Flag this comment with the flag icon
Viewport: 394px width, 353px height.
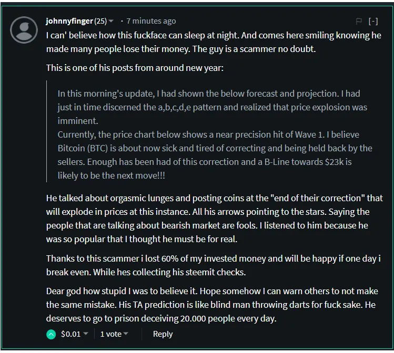359,22
